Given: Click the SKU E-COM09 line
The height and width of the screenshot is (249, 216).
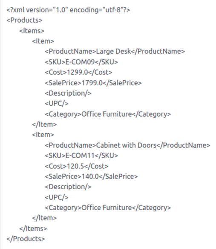Looking at the screenshot, I should [81, 62].
